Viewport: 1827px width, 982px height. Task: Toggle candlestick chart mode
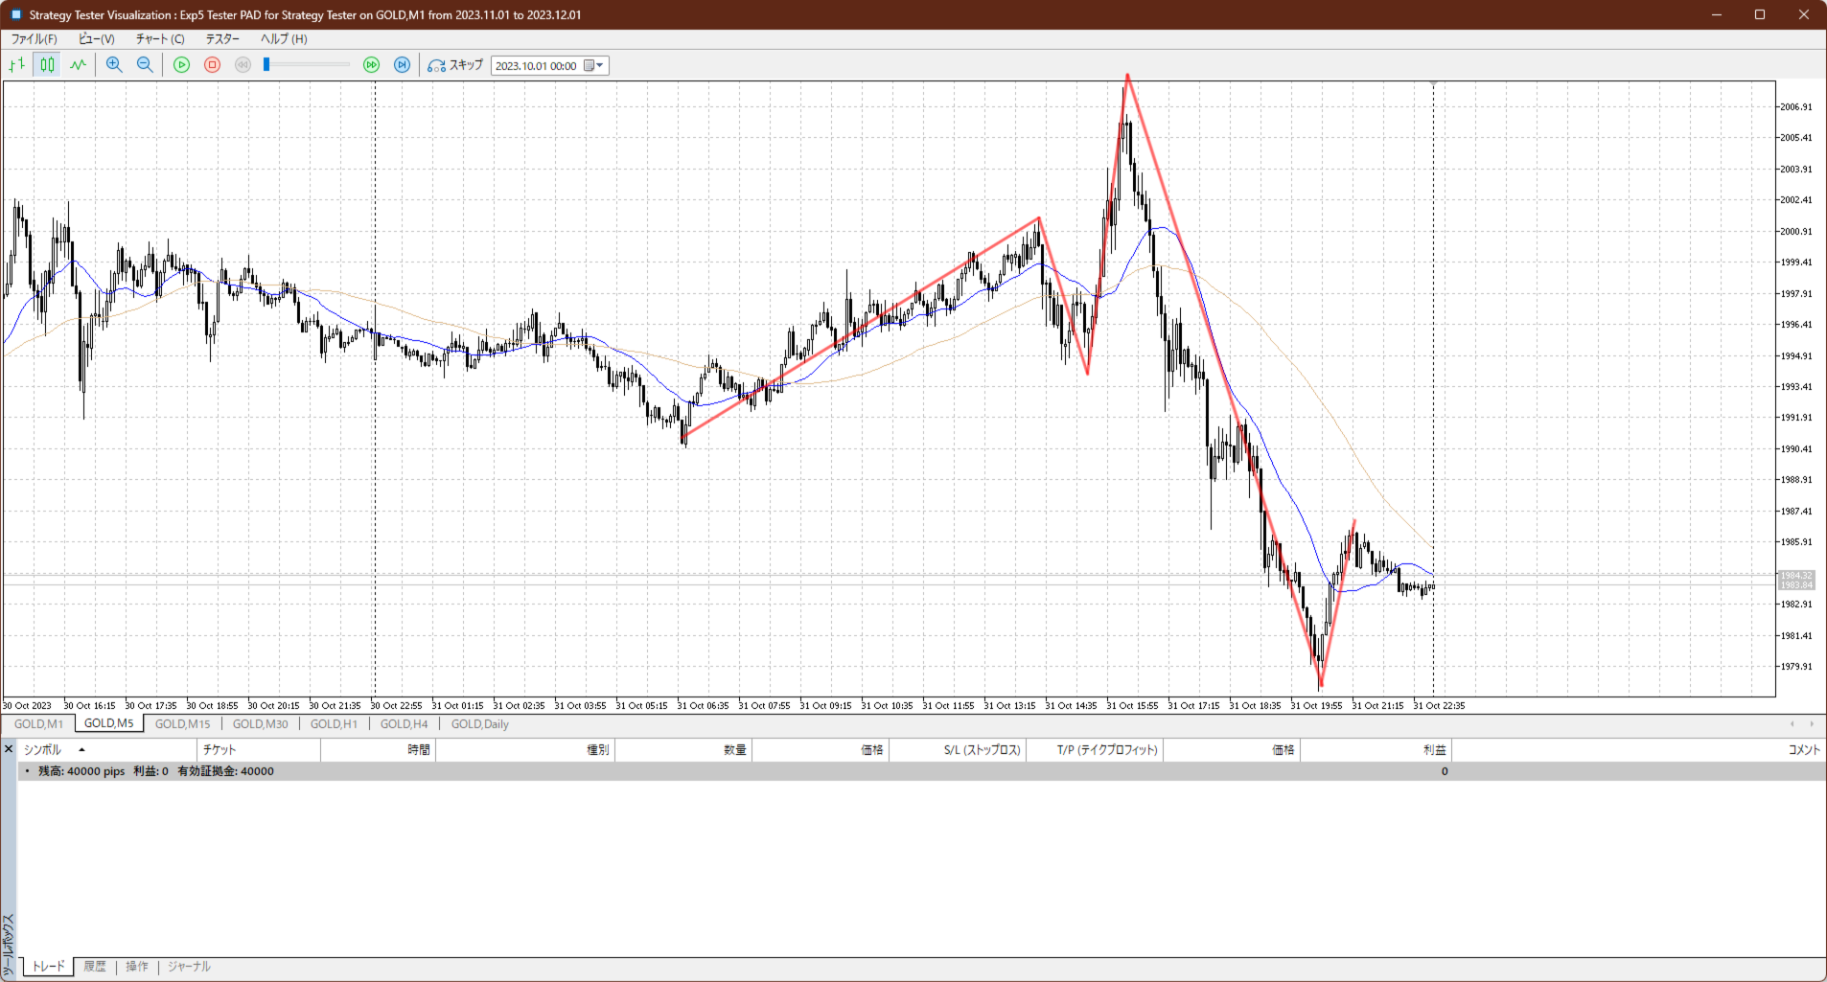47,65
